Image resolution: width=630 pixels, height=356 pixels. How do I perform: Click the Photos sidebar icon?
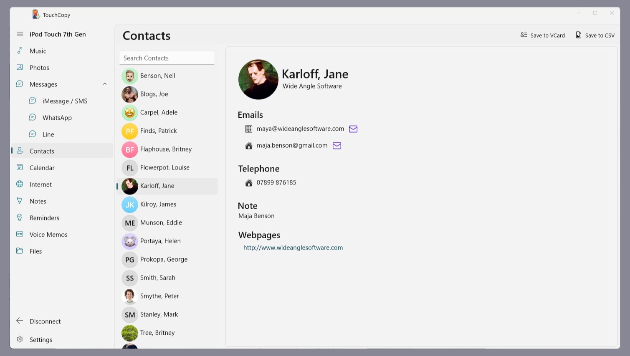click(20, 67)
